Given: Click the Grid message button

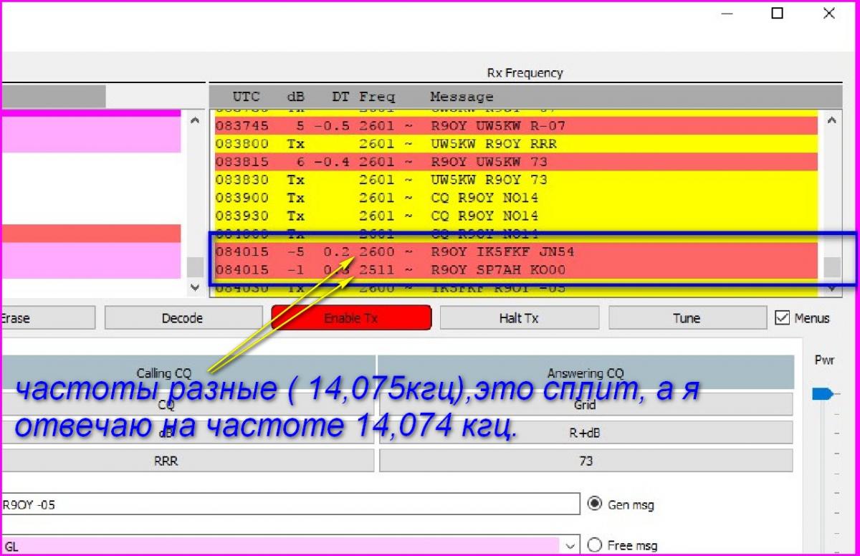Looking at the screenshot, I should (x=585, y=405).
